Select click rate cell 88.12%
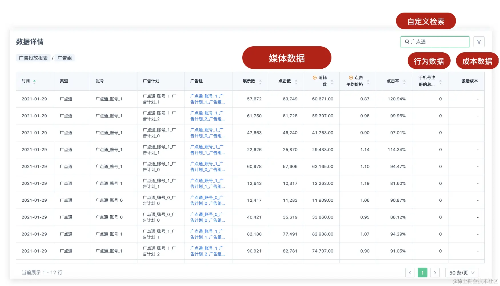This screenshot has height=286, width=500. pyautogui.click(x=398, y=217)
